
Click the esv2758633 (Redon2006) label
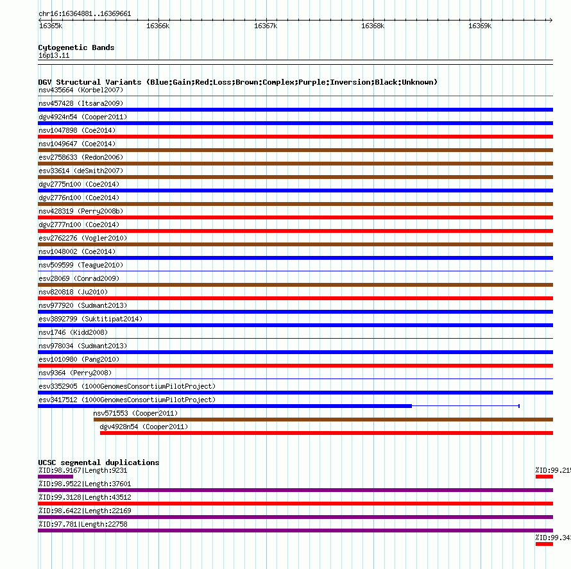click(81, 157)
